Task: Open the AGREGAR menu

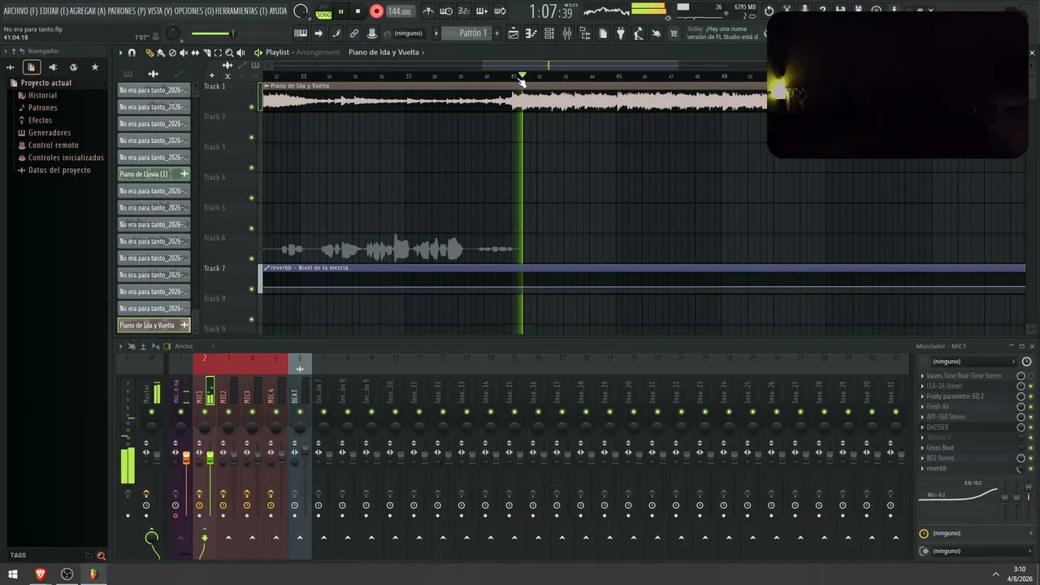Action: click(x=88, y=11)
